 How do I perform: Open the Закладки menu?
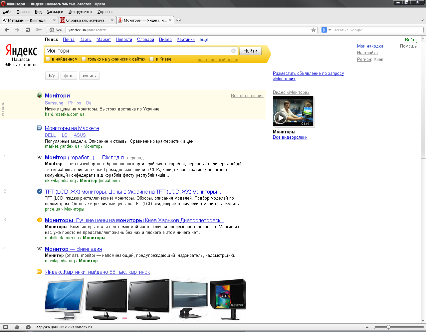pos(55,12)
